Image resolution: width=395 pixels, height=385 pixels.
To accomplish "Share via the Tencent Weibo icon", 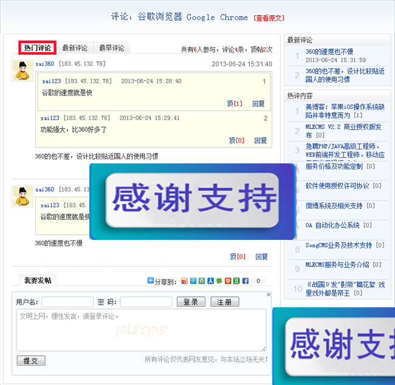I will [x=193, y=281].
